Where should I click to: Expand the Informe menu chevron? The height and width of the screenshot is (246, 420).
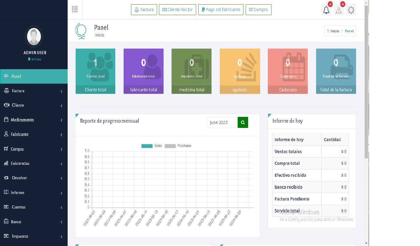click(x=61, y=193)
